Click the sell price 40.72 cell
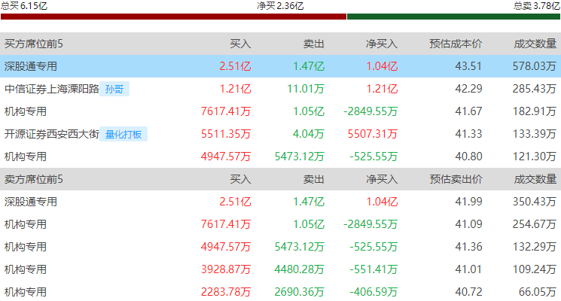 pos(468,292)
